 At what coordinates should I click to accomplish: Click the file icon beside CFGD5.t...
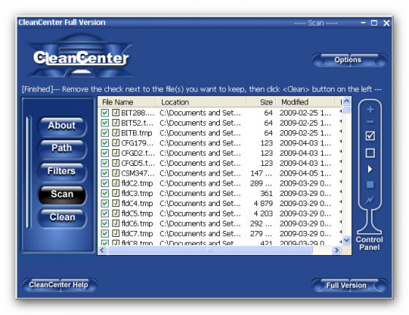coord(115,163)
